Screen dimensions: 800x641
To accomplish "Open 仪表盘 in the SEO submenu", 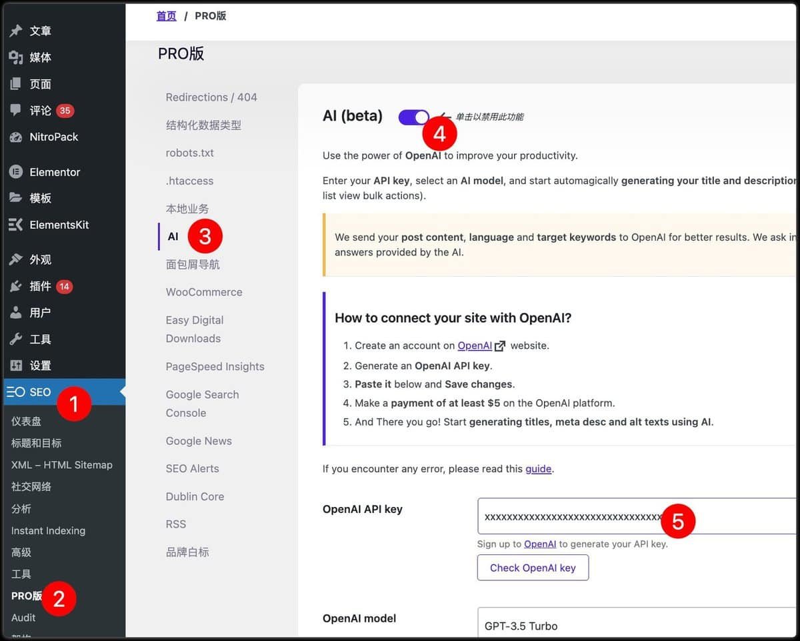I will click(26, 421).
